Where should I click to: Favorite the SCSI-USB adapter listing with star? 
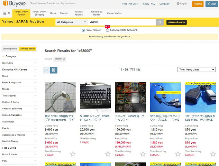(73, 154)
